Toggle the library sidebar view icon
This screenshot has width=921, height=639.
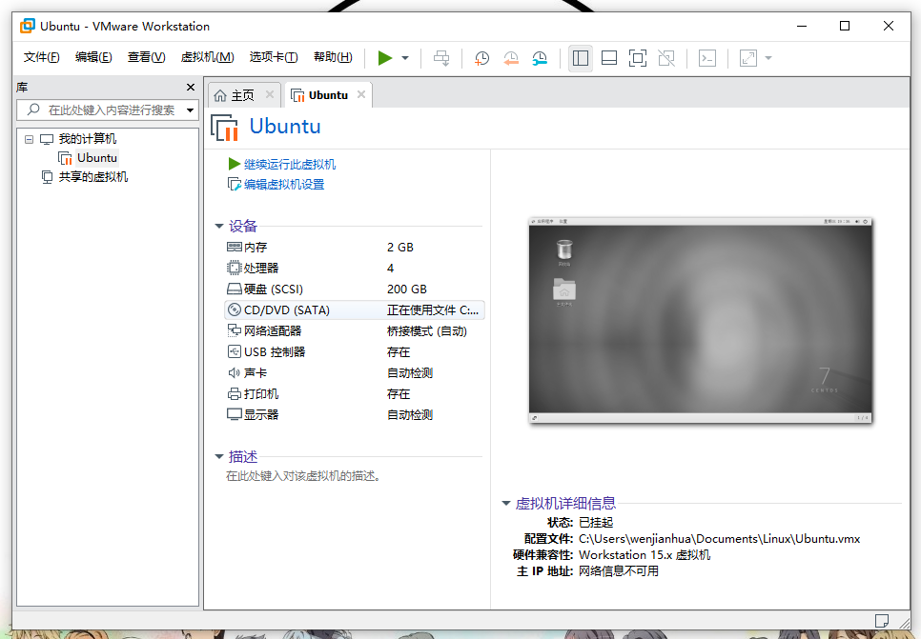click(x=581, y=58)
